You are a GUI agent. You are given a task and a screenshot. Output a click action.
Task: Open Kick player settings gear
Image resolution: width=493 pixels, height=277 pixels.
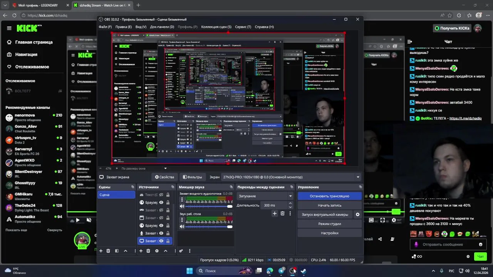tap(394, 220)
